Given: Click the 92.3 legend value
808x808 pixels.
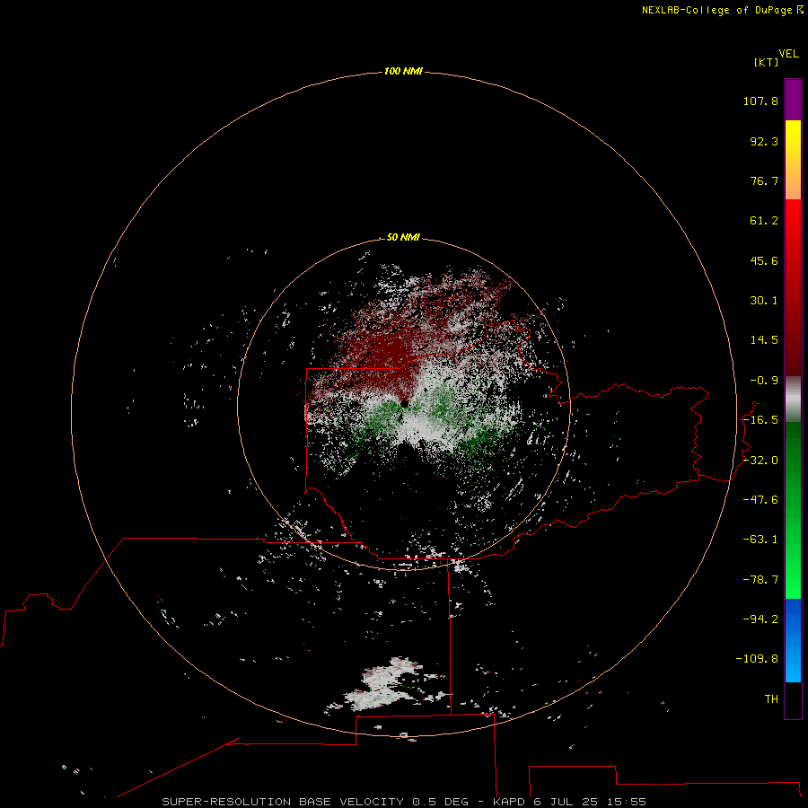Looking at the screenshot, I should [764, 141].
